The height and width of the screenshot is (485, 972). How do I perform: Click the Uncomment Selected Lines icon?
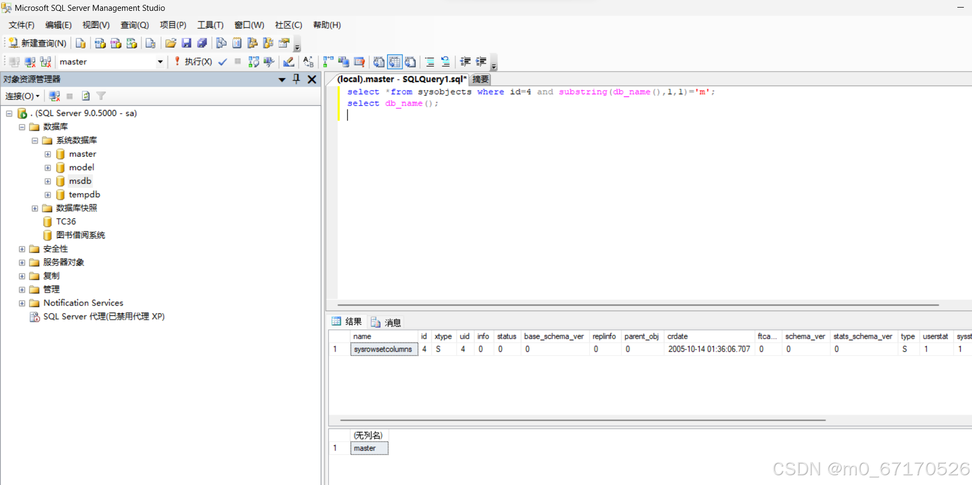[445, 62]
